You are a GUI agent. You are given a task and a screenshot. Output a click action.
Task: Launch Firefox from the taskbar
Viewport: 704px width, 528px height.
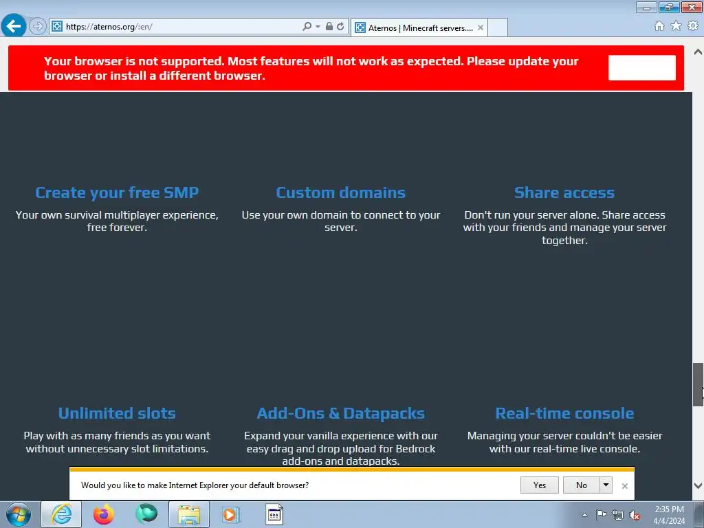pos(104,514)
